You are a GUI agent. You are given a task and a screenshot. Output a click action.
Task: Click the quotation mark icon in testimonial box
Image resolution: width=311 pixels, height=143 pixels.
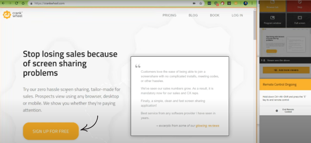coord(138,66)
